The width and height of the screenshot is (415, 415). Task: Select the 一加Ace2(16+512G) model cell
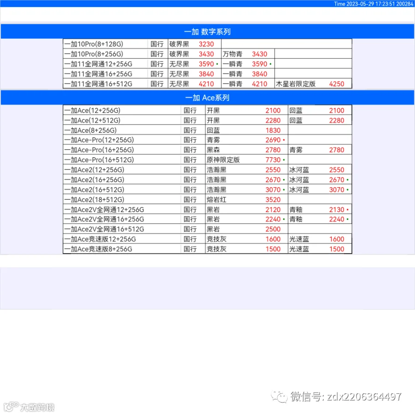pos(122,190)
